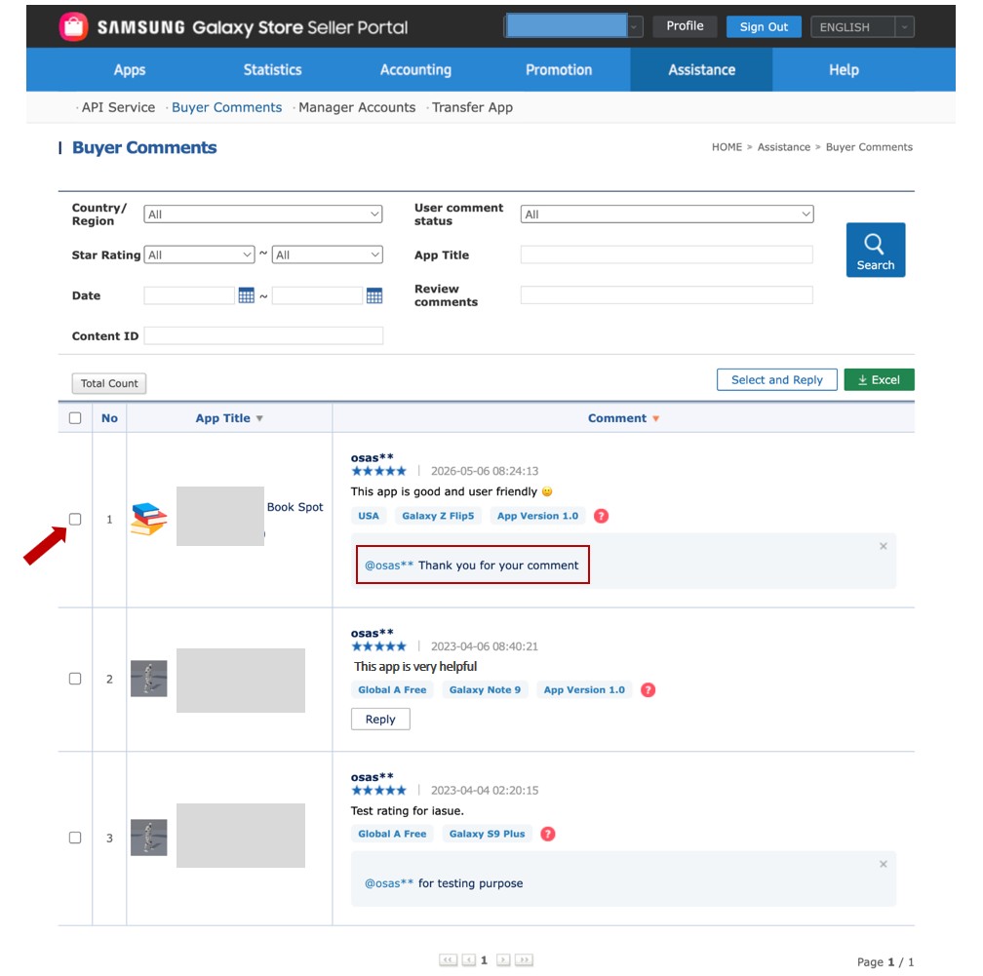Click the App Title search field
The width and height of the screenshot is (983, 976).
point(667,254)
